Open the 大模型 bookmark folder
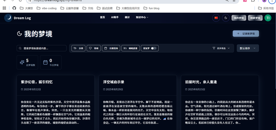 tap(26, 8)
